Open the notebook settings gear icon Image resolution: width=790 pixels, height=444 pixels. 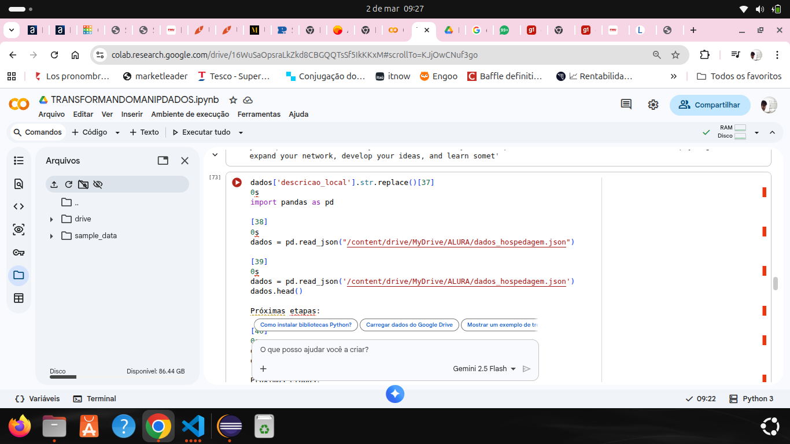(653, 105)
